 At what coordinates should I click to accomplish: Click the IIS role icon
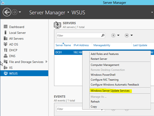point(5,67)
